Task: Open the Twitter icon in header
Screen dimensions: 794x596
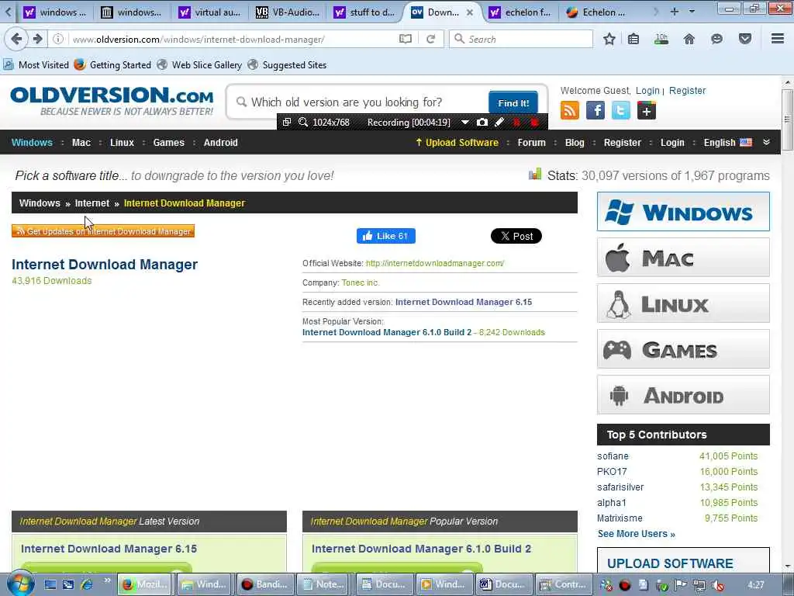Action: point(621,110)
